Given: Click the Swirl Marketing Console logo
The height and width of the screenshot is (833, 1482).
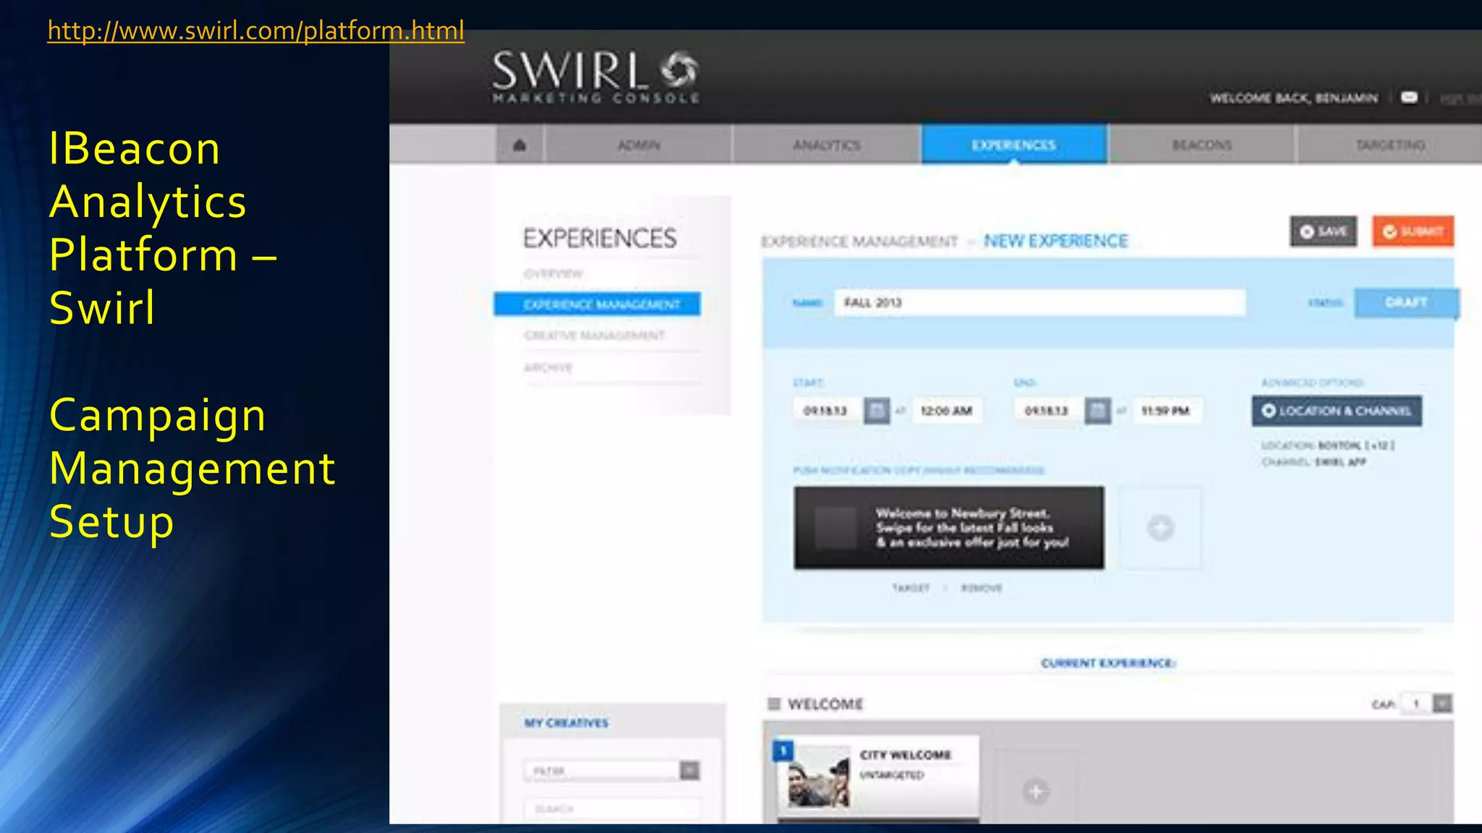Looking at the screenshot, I should pyautogui.click(x=595, y=77).
